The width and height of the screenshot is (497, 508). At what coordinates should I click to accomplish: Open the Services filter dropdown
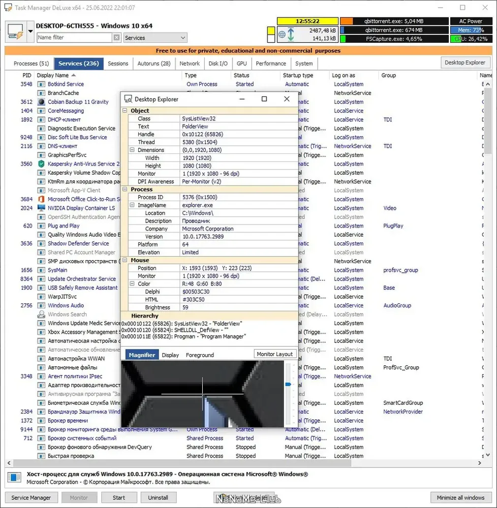155,38
